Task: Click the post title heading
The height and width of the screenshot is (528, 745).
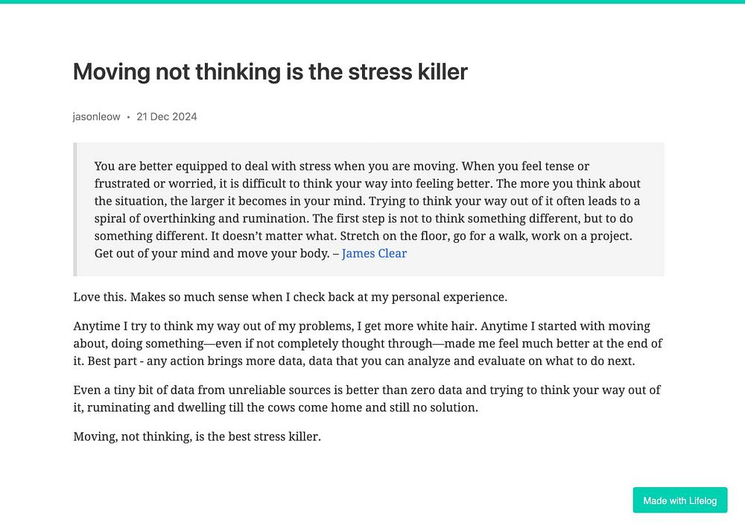Action: [270, 72]
